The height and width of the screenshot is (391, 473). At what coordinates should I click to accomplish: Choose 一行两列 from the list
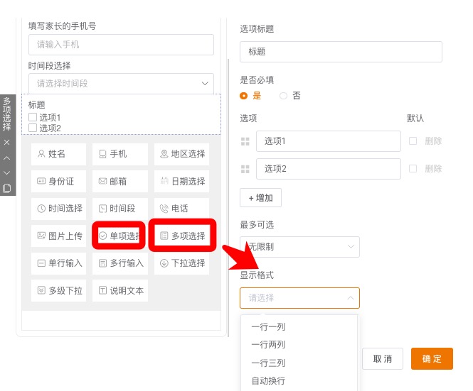click(268, 345)
